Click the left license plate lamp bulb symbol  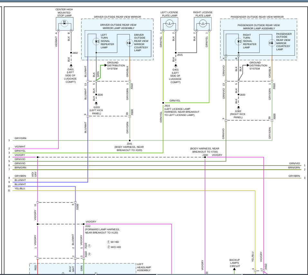pyautogui.click(x=169, y=24)
